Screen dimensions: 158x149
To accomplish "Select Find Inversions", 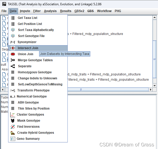I will click(x=38, y=127).
